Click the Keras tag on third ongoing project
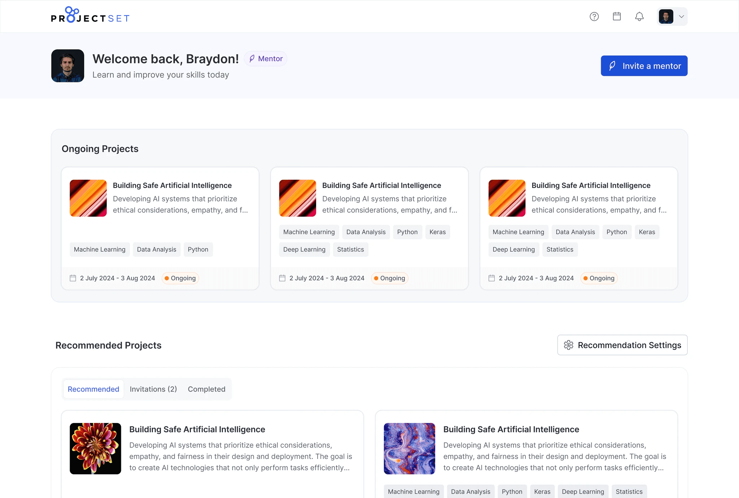The image size is (739, 498). [647, 232]
